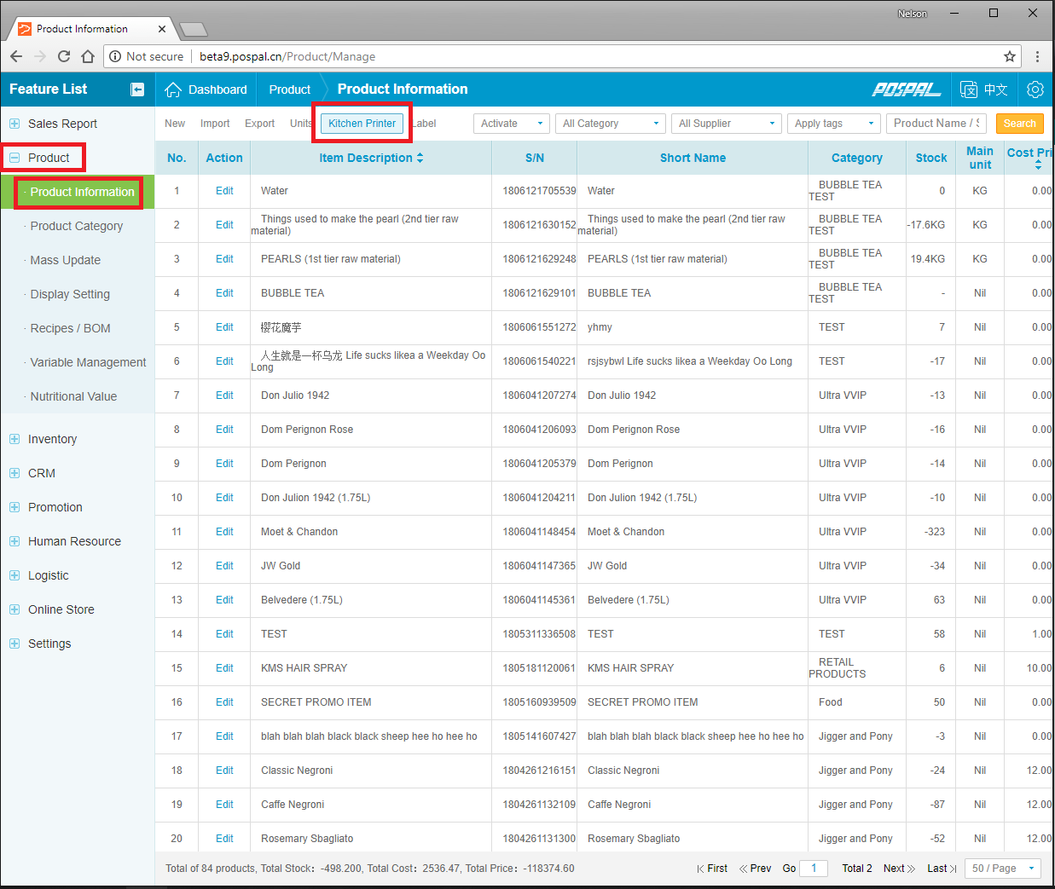The height and width of the screenshot is (889, 1055).
Task: Edit the KMS HAIR SPRAY row
Action: [x=224, y=668]
